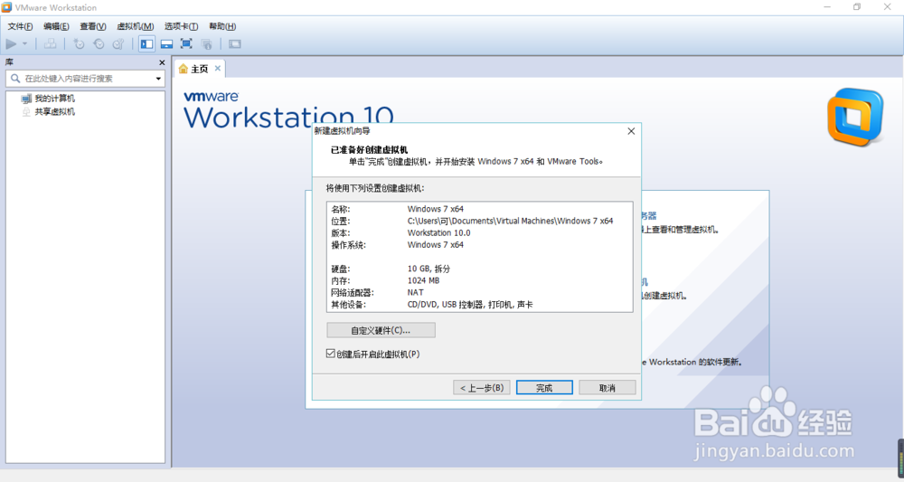Click the 取消 button
This screenshot has height=482, width=904.
click(x=607, y=387)
